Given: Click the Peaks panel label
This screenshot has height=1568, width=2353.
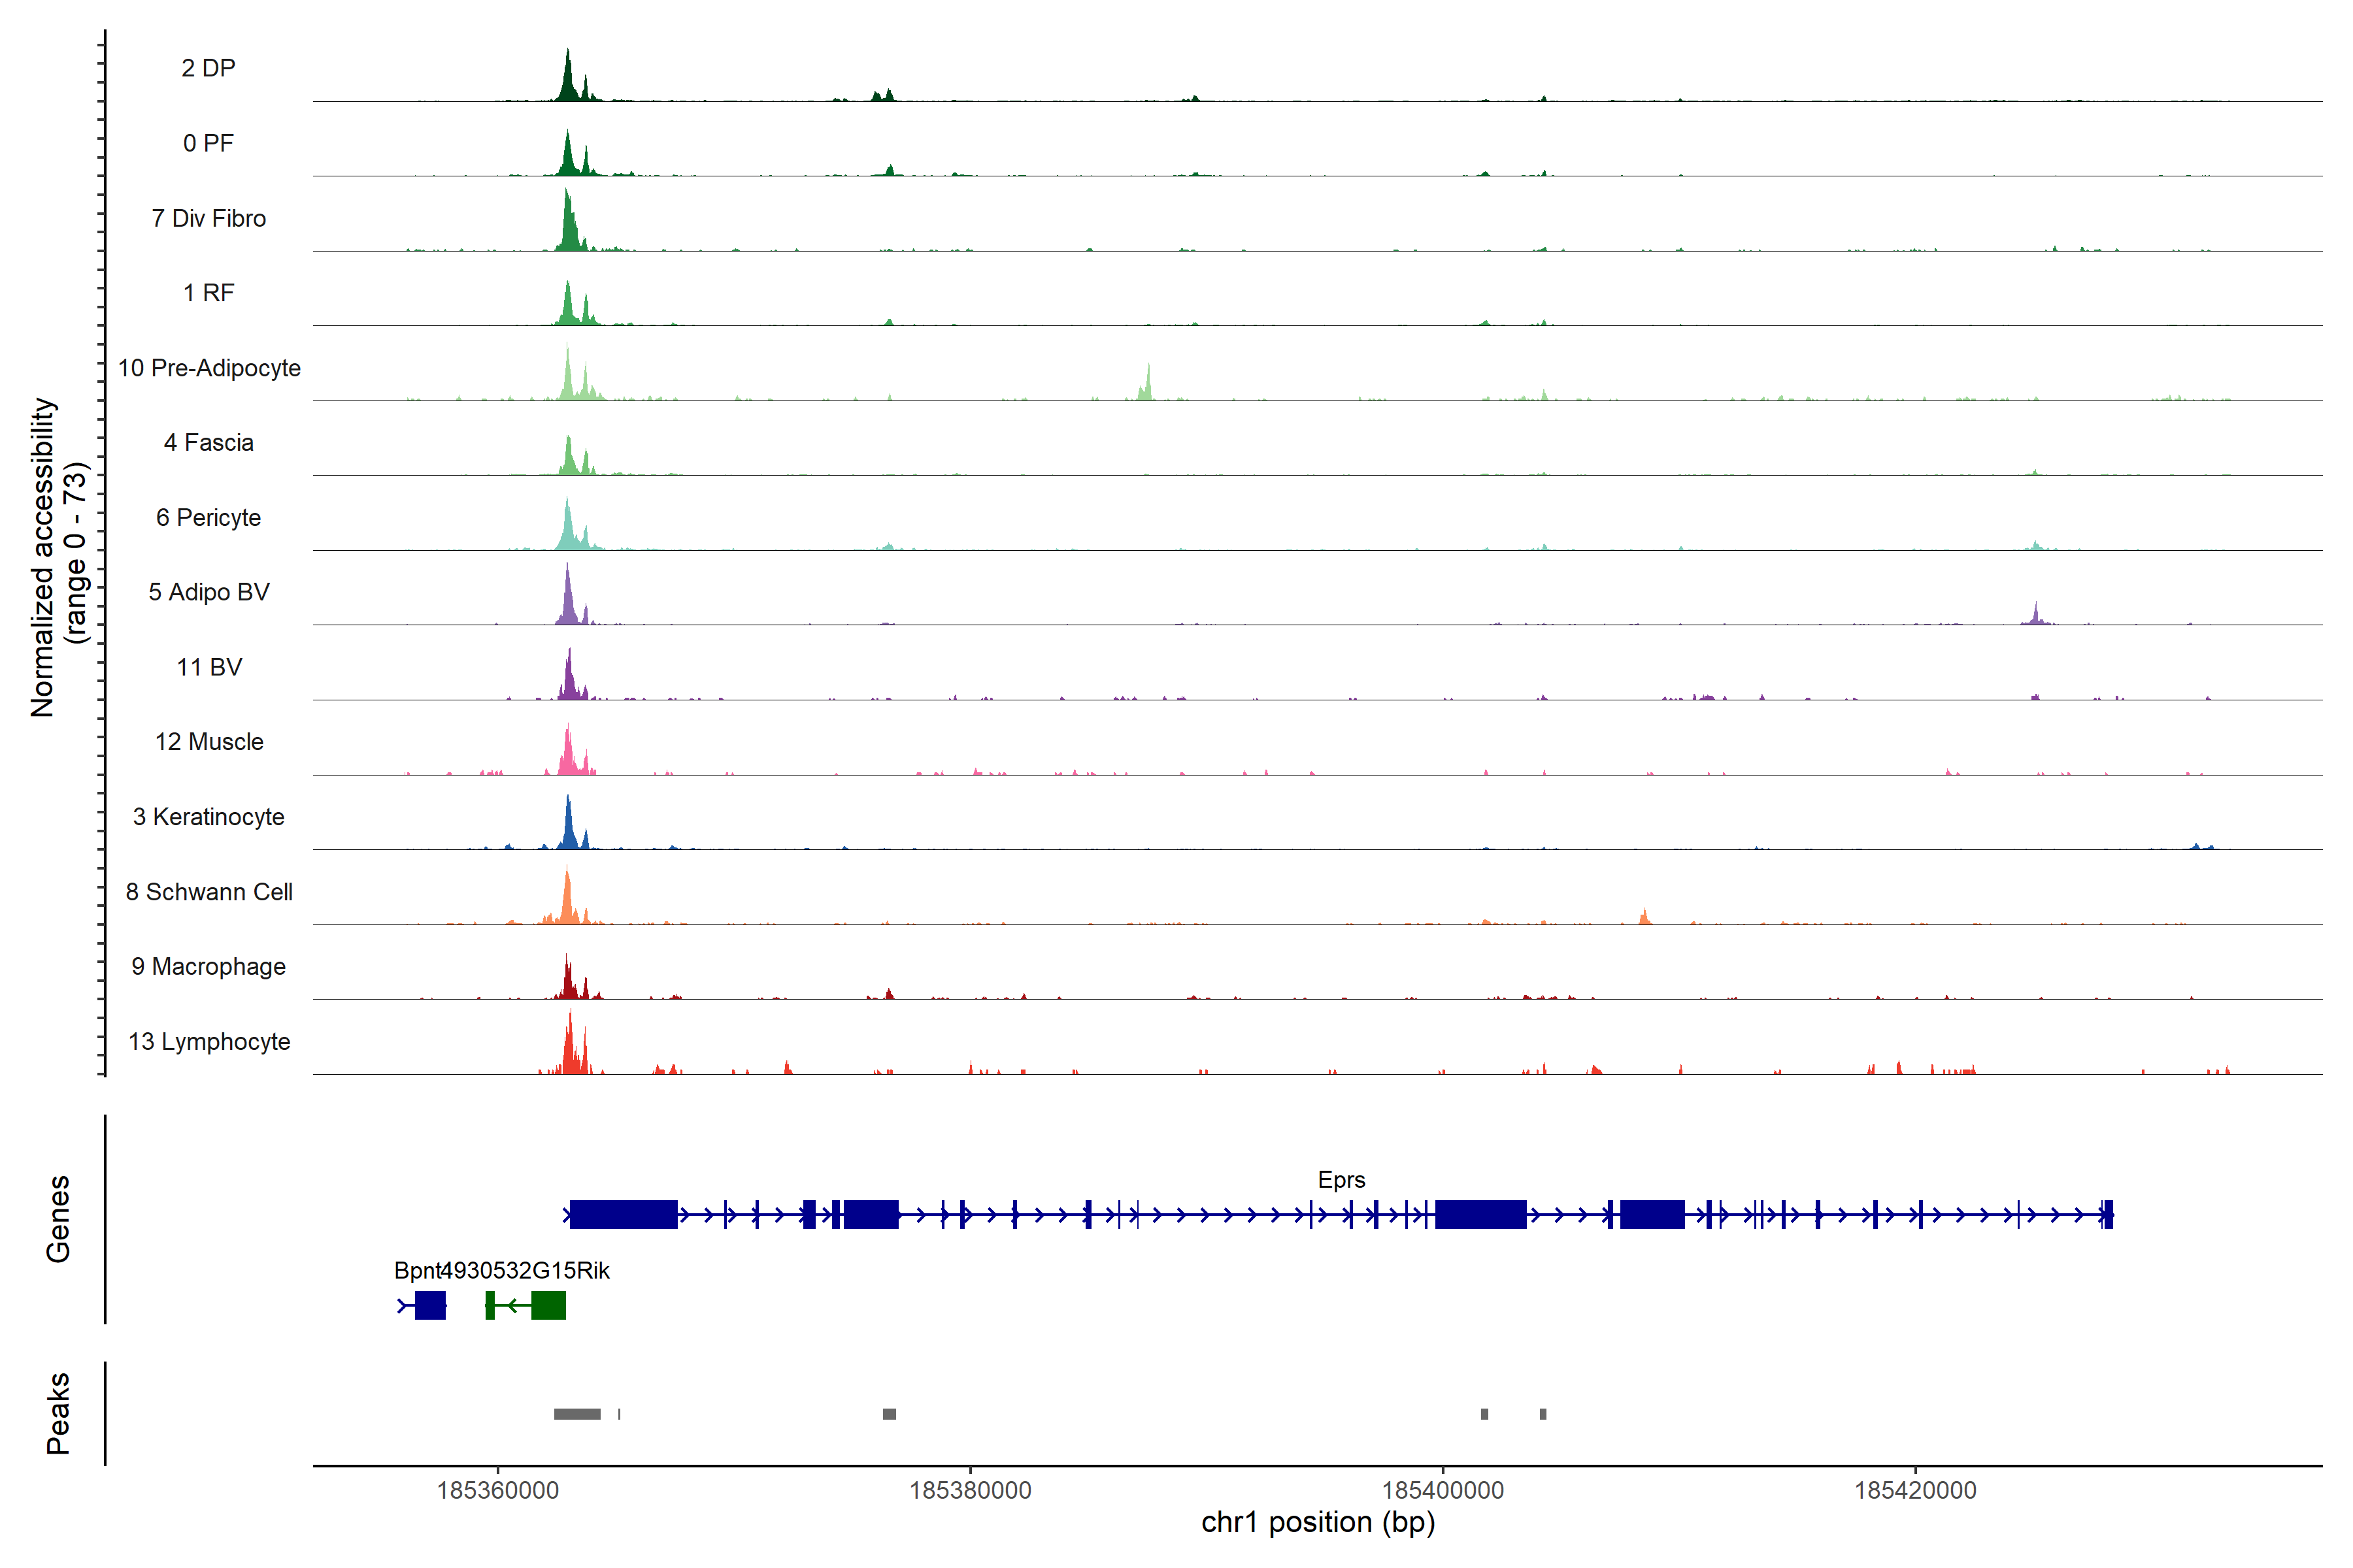Looking at the screenshot, I should (x=58, y=1413).
